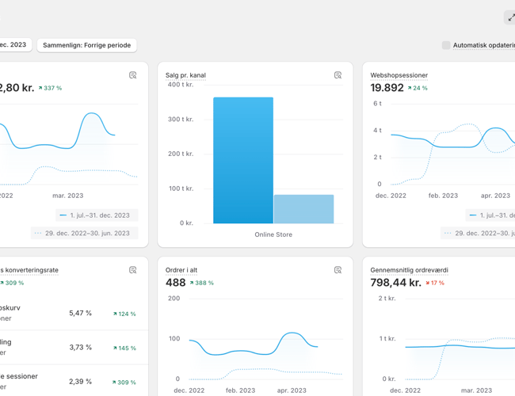Open report icon in Ordrer i alt card
The height and width of the screenshot is (396, 515).
[x=338, y=270]
